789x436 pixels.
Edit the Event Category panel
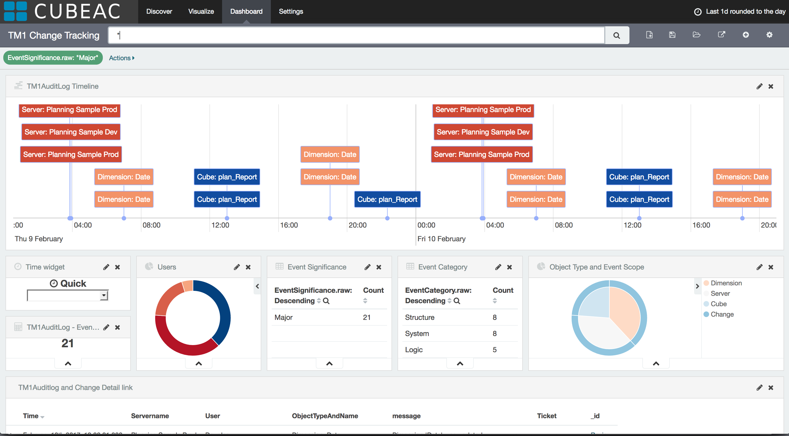point(498,267)
